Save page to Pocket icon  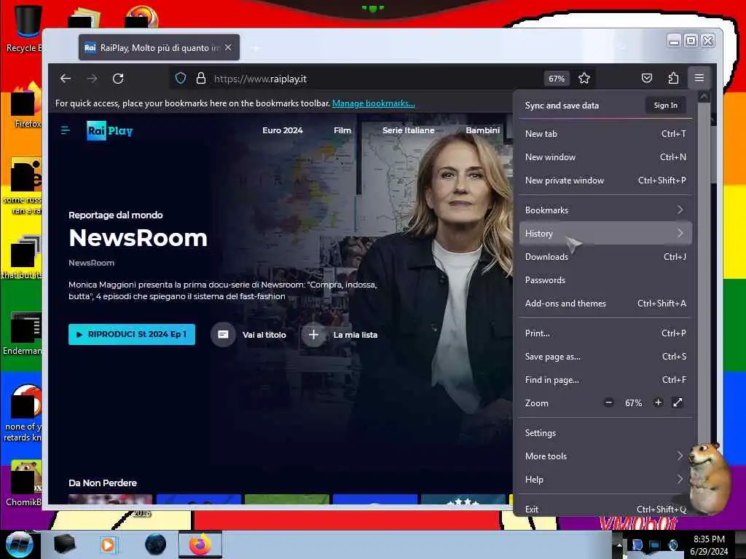(647, 78)
